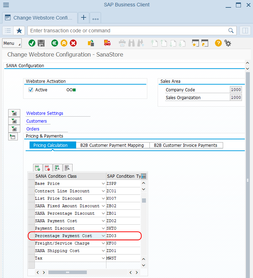Screen dimensions: 253x278
Task: Open dropdown for List Price Discount row
Action: [103, 198]
